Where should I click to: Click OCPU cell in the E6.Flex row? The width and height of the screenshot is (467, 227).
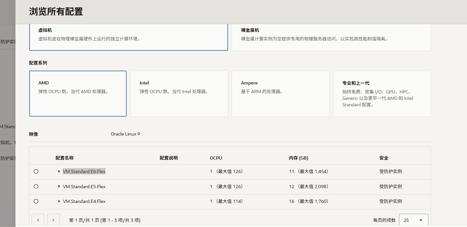pos(227,171)
